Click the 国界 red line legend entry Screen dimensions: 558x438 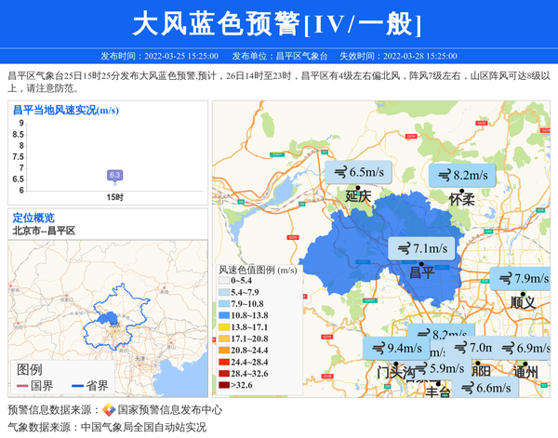34,386
